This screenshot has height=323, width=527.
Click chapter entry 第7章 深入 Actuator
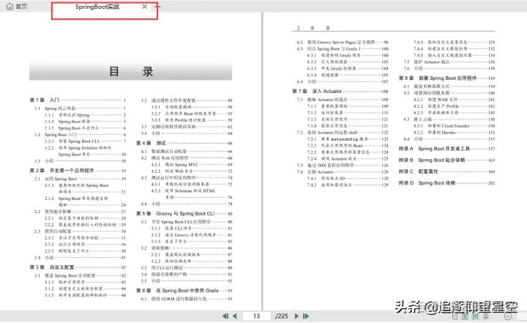340,91
